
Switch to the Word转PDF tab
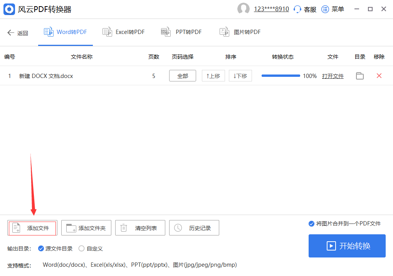(x=65, y=32)
